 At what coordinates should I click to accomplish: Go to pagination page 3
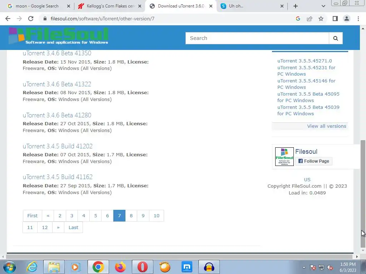click(72, 216)
